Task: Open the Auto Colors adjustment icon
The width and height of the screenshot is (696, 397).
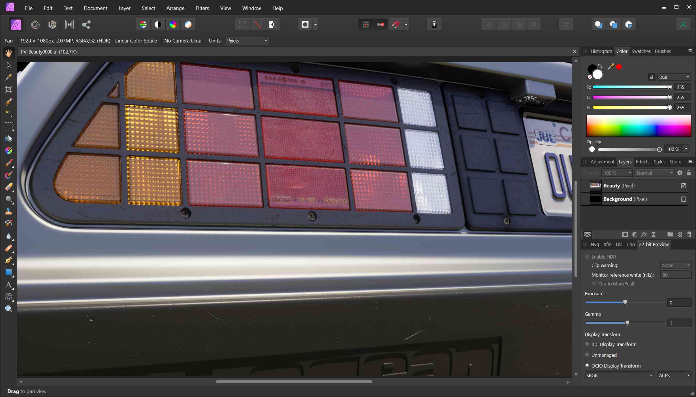Action: (x=173, y=24)
